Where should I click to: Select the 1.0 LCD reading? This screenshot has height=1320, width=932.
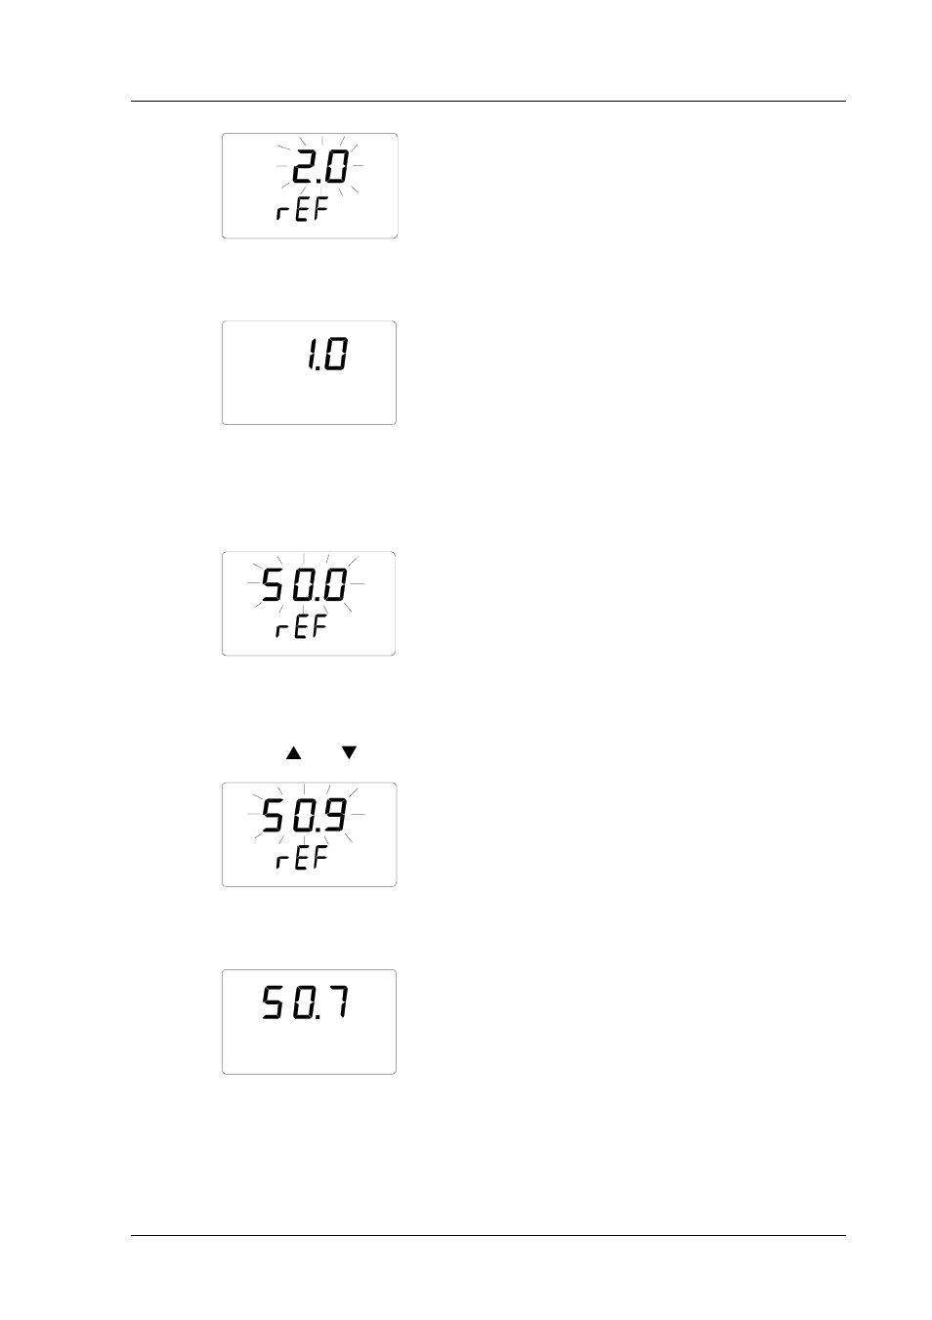tap(326, 354)
